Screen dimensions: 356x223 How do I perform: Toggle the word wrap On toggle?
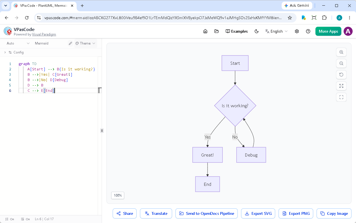click(x=25, y=219)
